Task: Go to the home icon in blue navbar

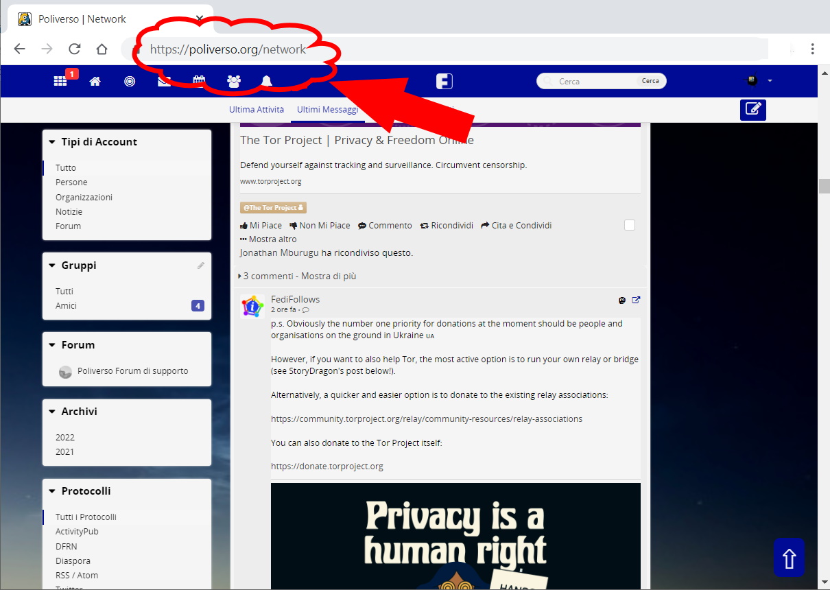Action: [95, 81]
